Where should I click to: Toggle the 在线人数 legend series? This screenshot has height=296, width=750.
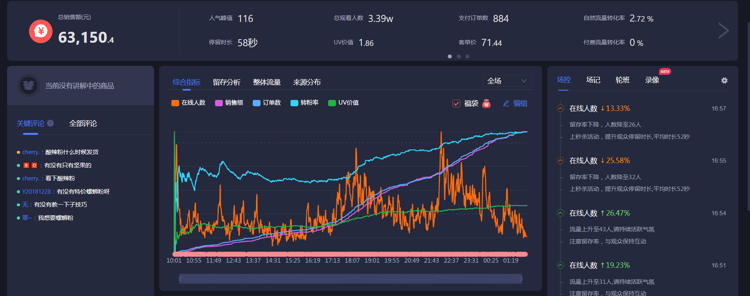188,103
